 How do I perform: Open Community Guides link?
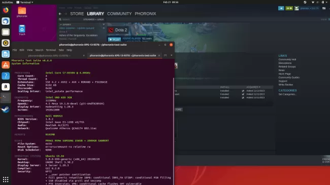tap(289, 78)
